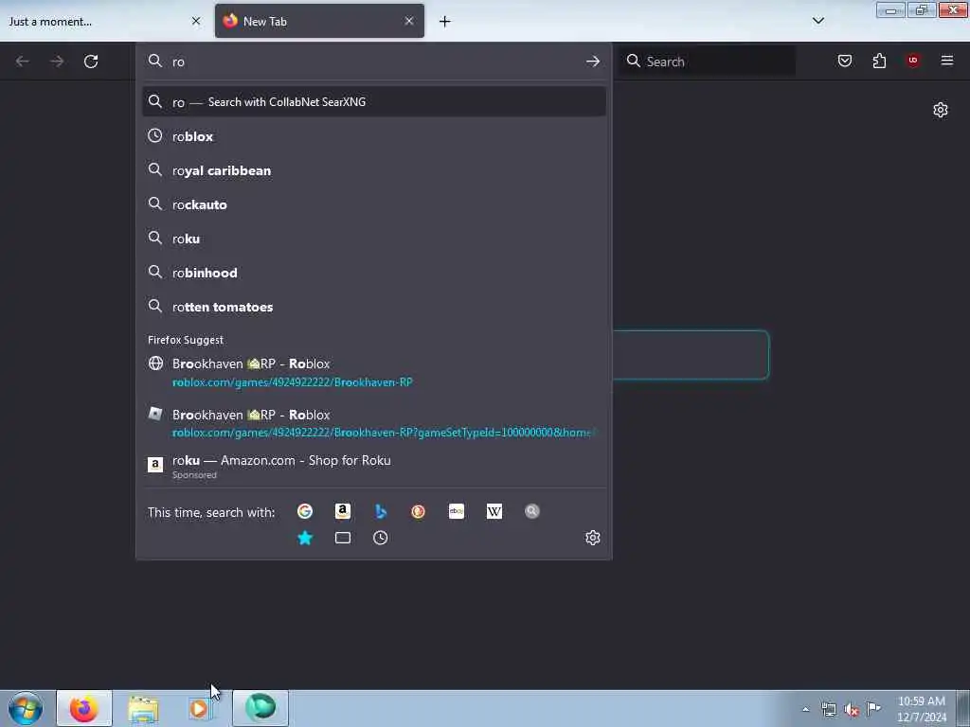Image resolution: width=970 pixels, height=727 pixels.
Task: Search this time with DuckDuckGo
Action: coord(418,511)
